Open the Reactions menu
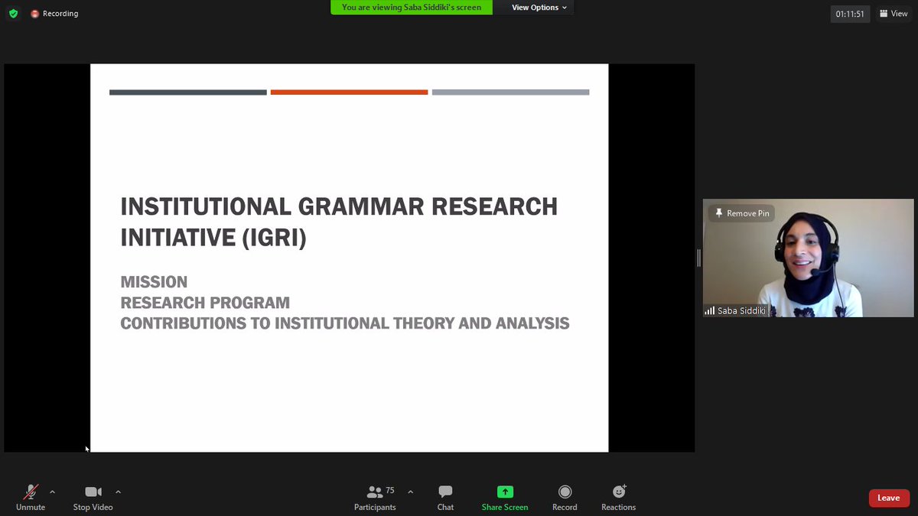 click(x=618, y=497)
